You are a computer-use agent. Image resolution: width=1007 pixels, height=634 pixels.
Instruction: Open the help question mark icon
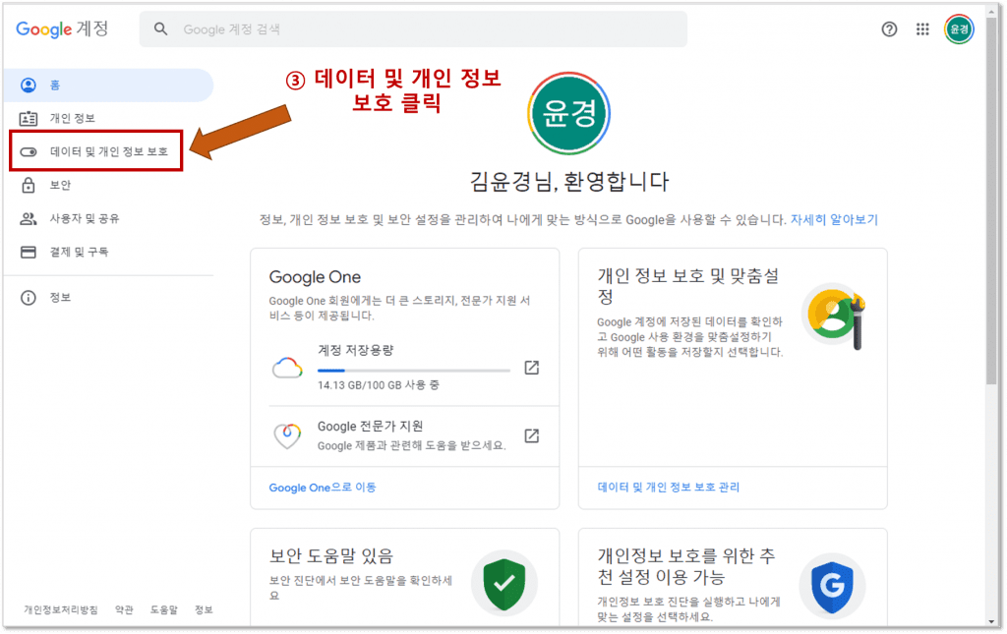pos(889,29)
